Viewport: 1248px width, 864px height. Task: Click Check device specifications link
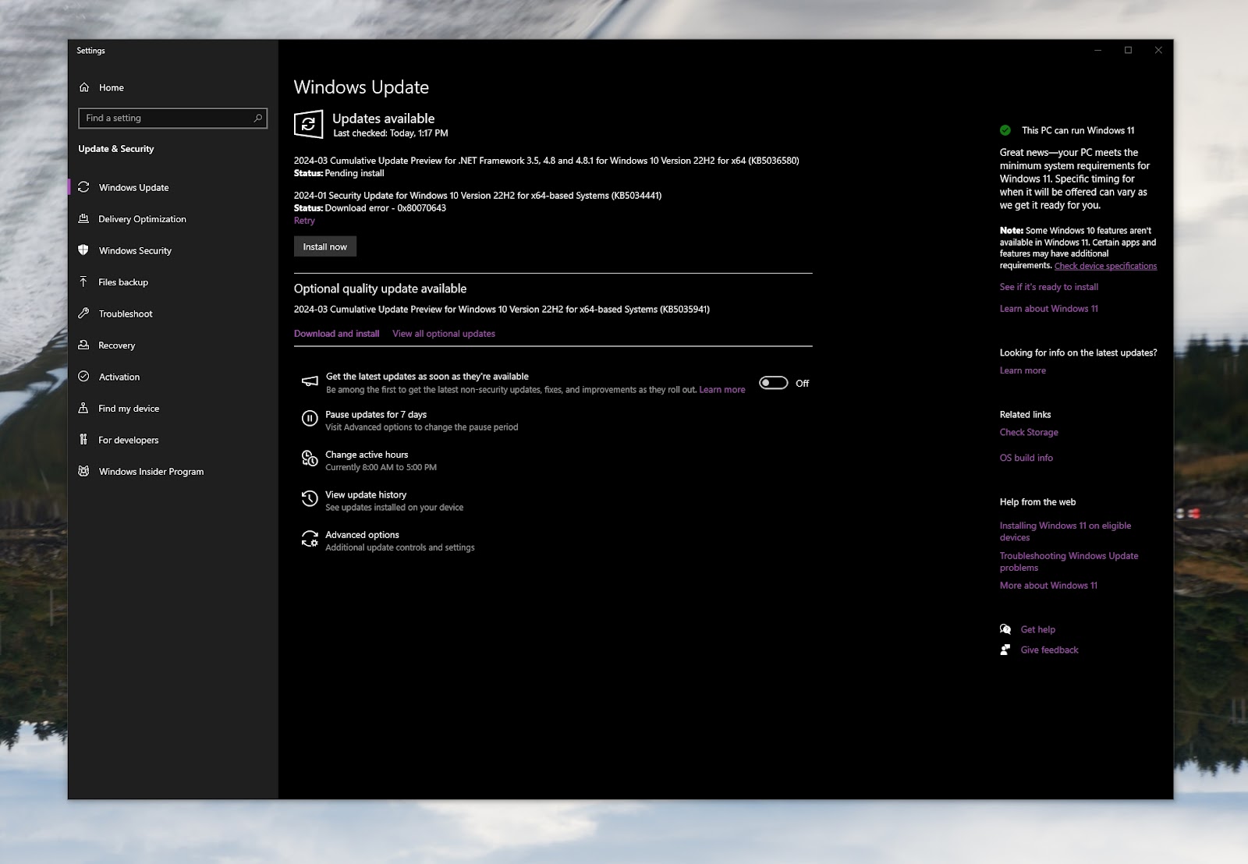click(1105, 266)
